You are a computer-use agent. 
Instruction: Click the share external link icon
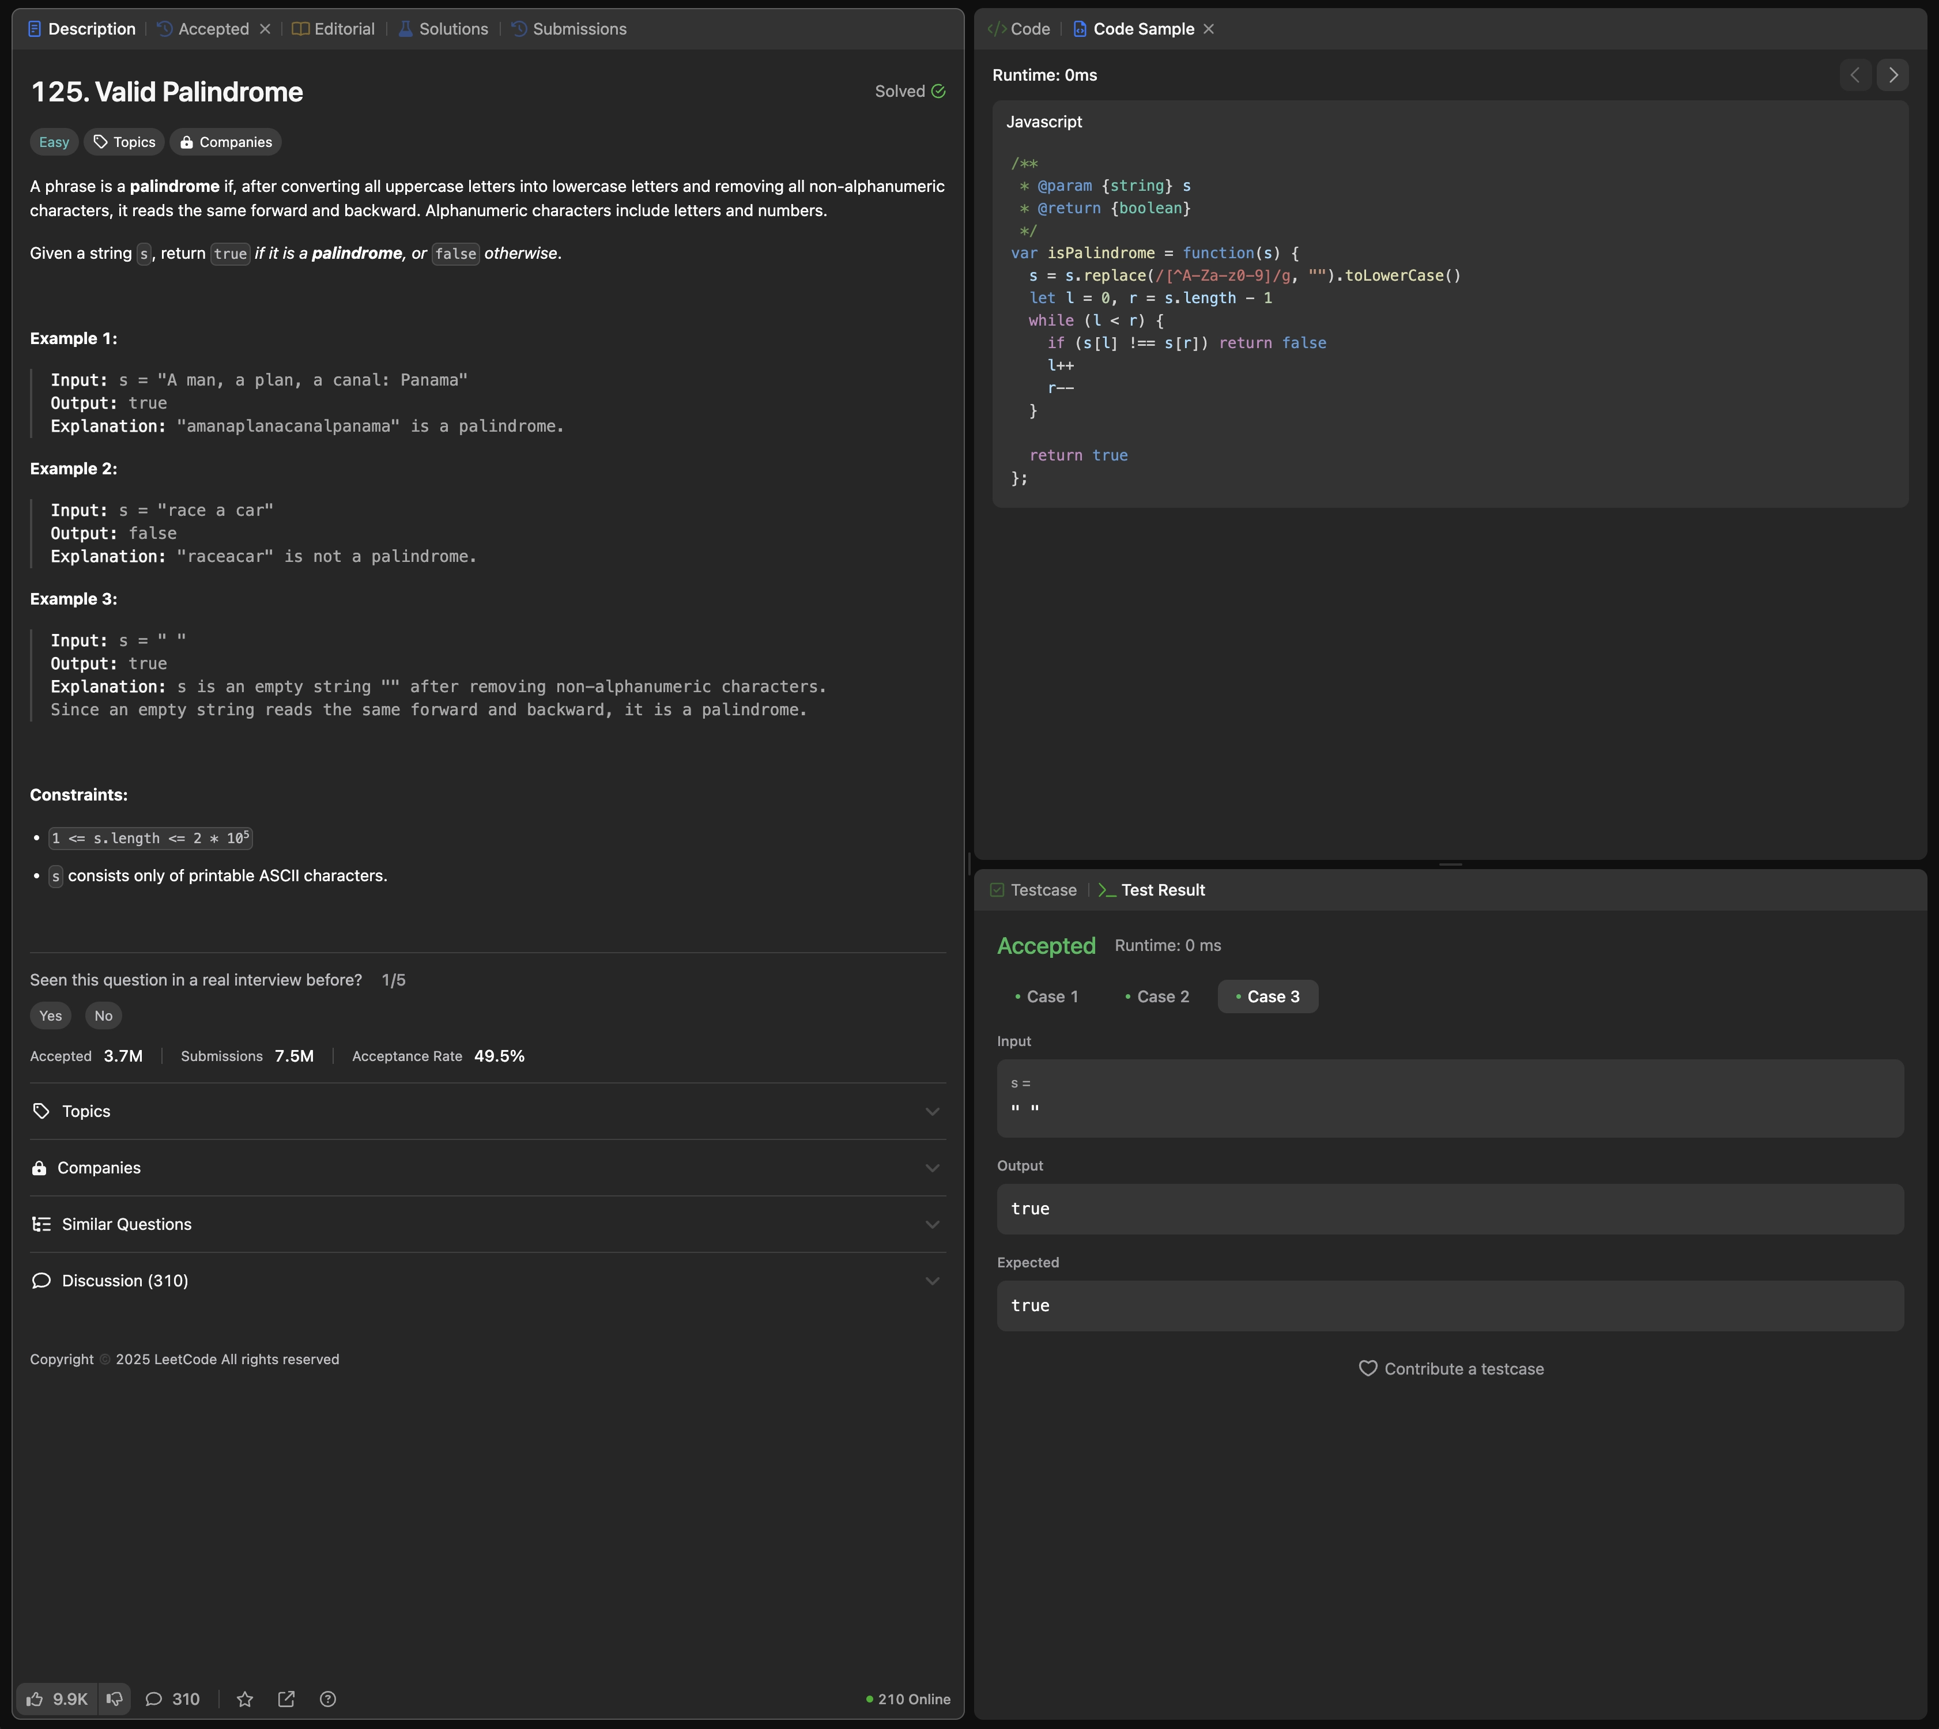(286, 1700)
